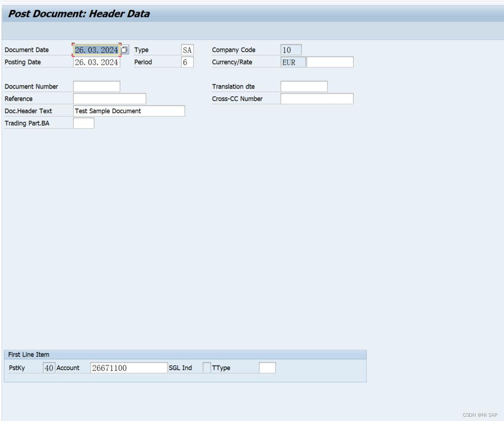
Task: Click inside the Document Date field
Action: [95, 50]
